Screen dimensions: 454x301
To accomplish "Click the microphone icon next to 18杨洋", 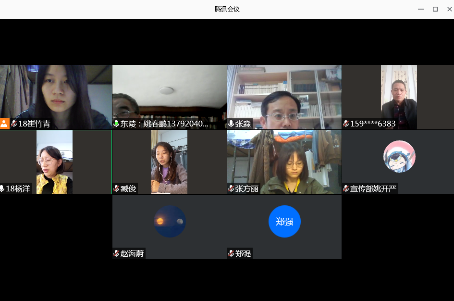I will [2, 188].
